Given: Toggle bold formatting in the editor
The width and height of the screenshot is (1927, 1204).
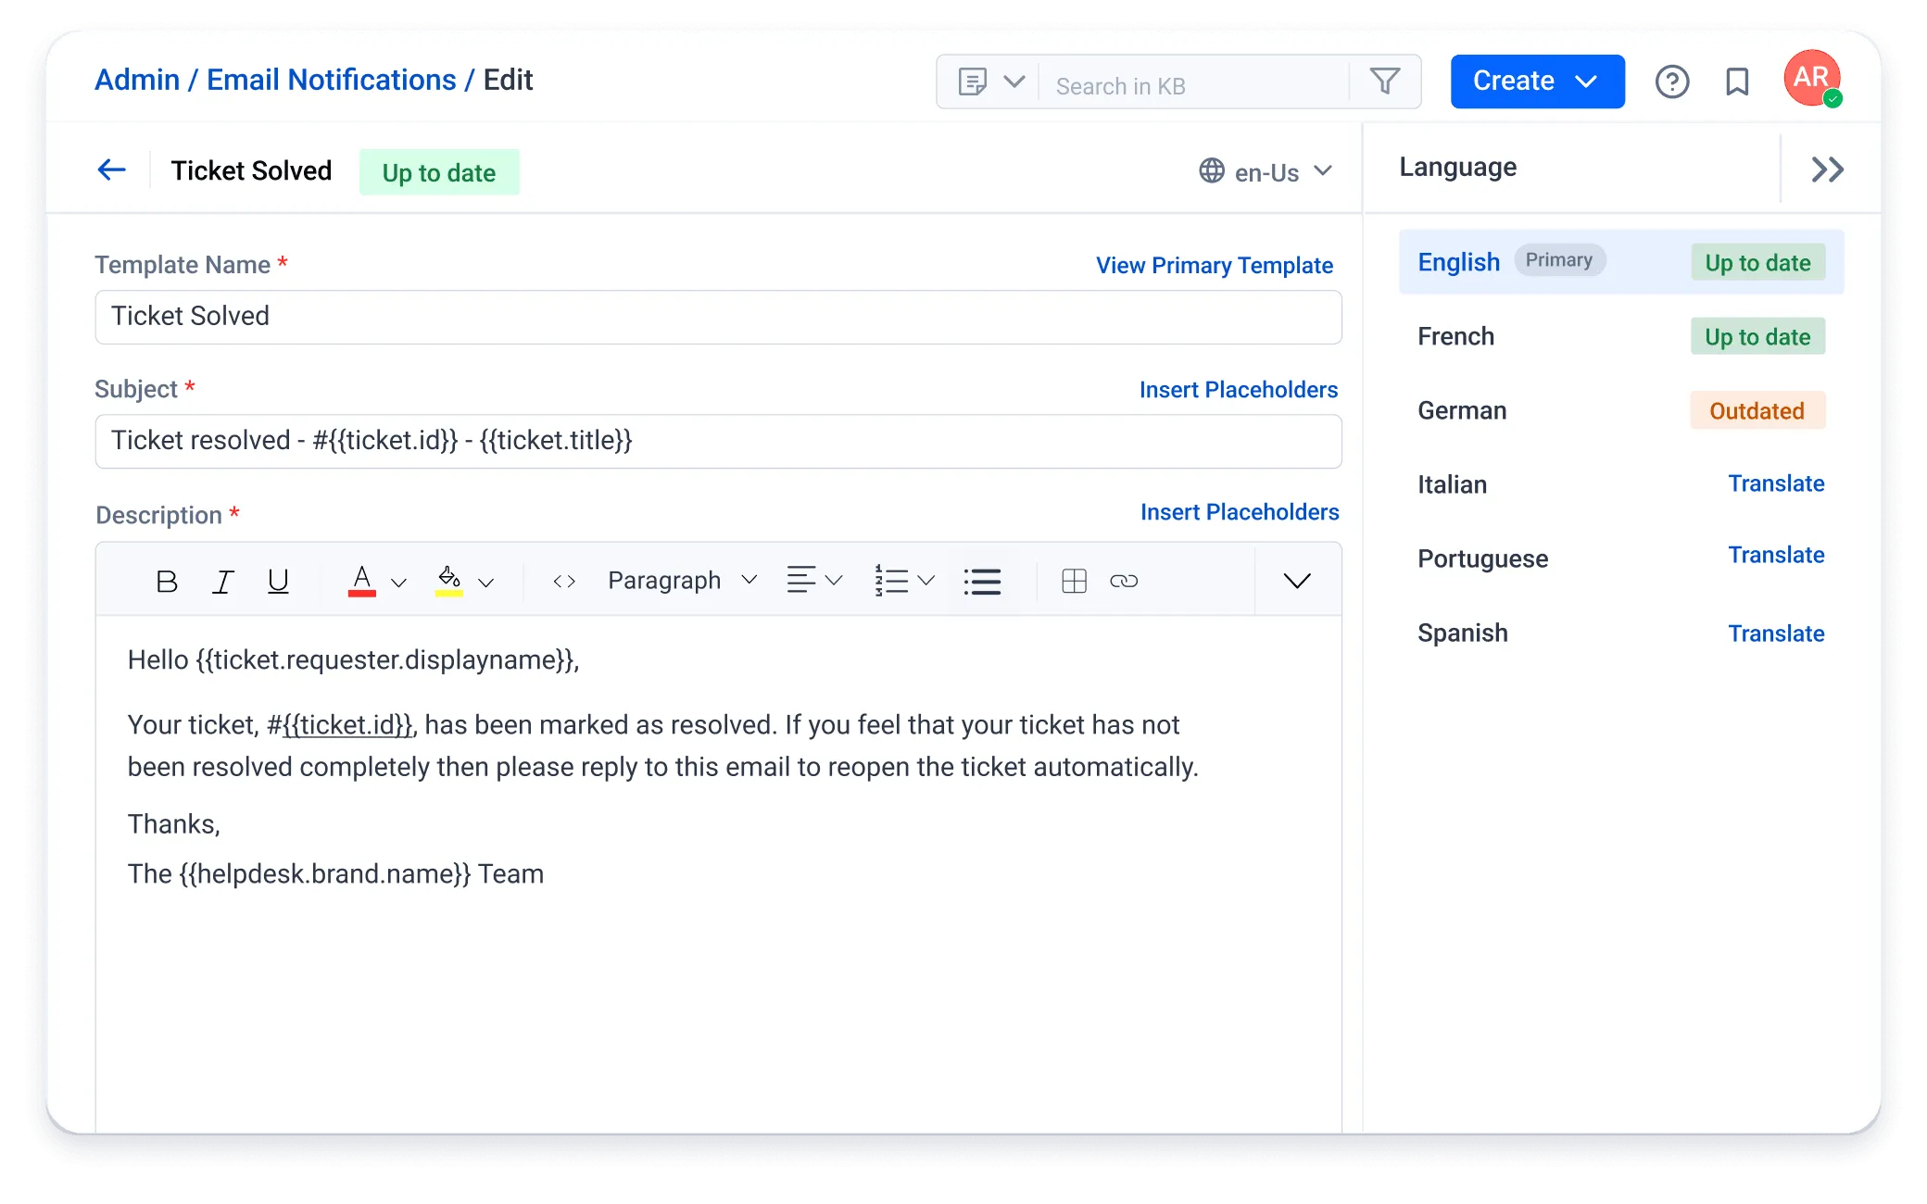Looking at the screenshot, I should 167,581.
